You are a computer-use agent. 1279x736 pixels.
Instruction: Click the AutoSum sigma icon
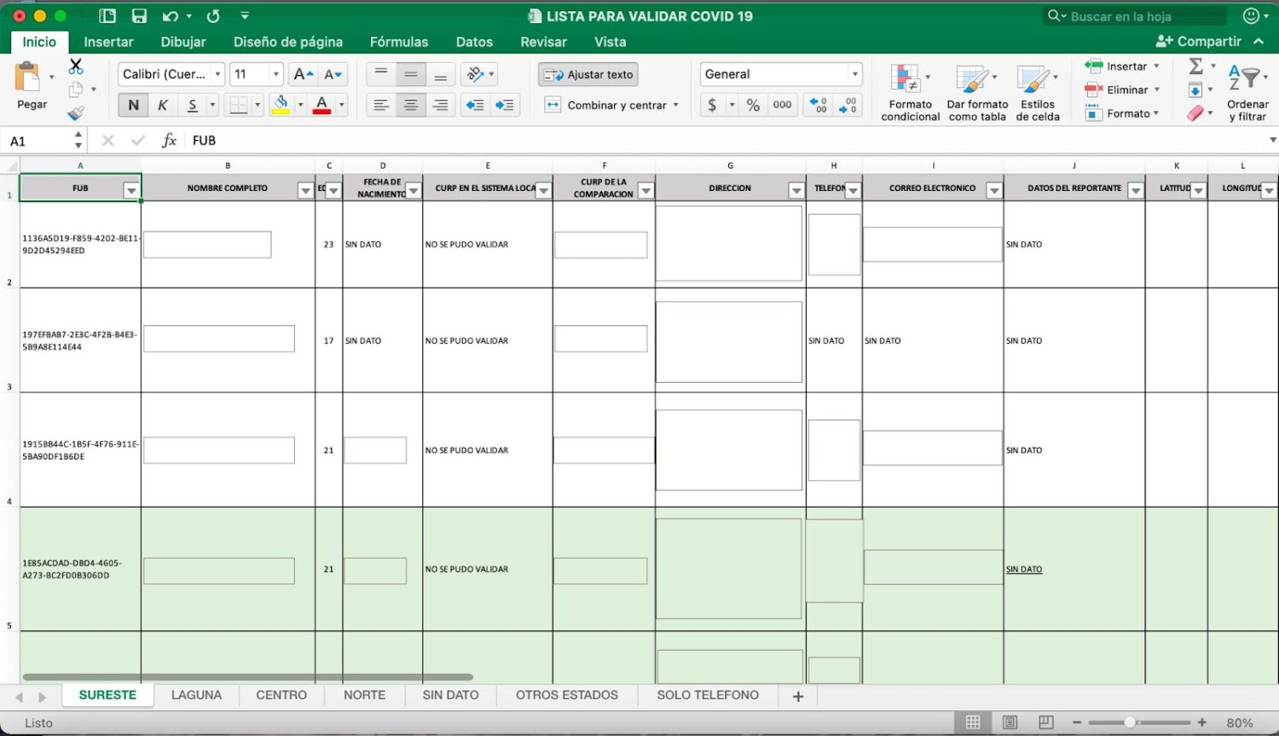pos(1195,66)
